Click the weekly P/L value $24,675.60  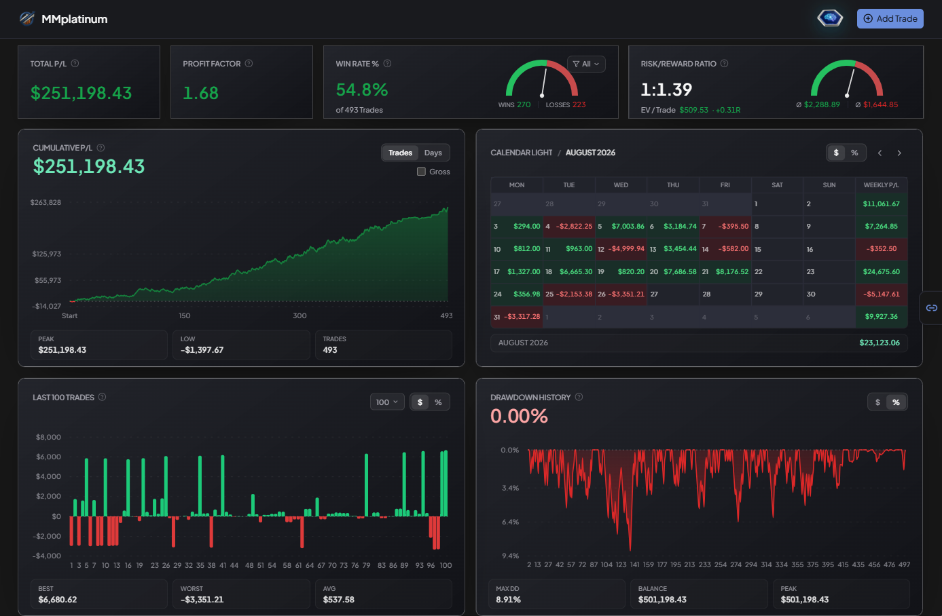click(881, 272)
